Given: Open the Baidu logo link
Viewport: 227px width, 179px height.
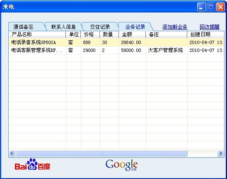Looking at the screenshot, I should 32,164.
